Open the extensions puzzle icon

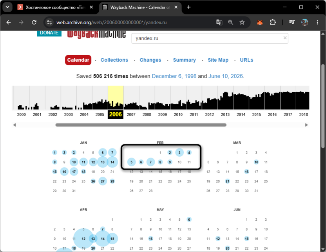point(273,22)
